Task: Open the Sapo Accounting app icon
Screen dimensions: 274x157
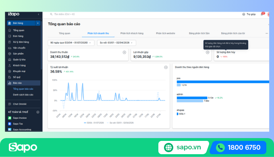Action: [10, 129]
